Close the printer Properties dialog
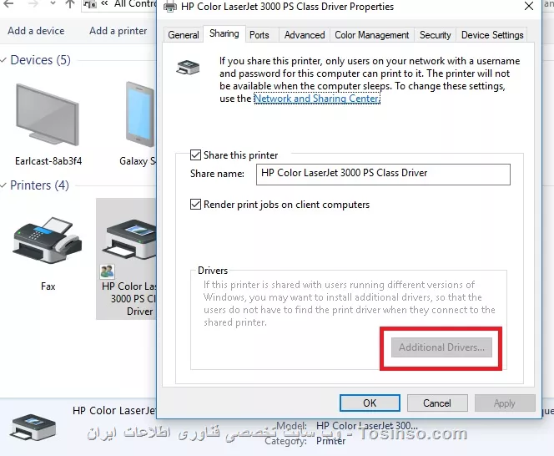Screen dimensions: 554x456 click(529, 6)
